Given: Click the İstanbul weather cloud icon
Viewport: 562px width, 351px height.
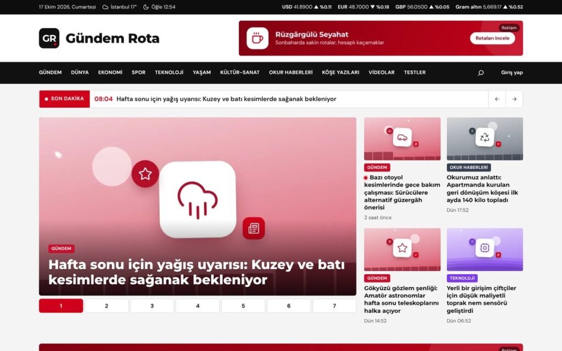Looking at the screenshot, I should tap(105, 7).
